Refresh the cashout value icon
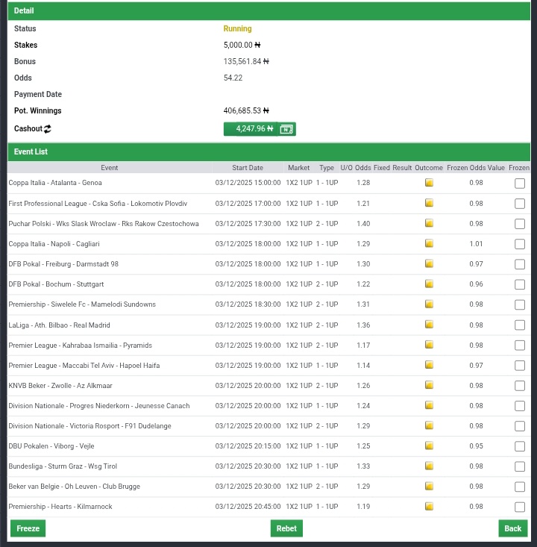Screen dimensions: 537x547 [x=48, y=129]
